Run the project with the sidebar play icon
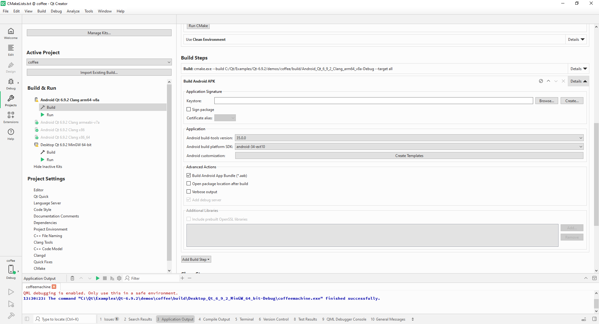This screenshot has height=324, width=599. tap(11, 292)
